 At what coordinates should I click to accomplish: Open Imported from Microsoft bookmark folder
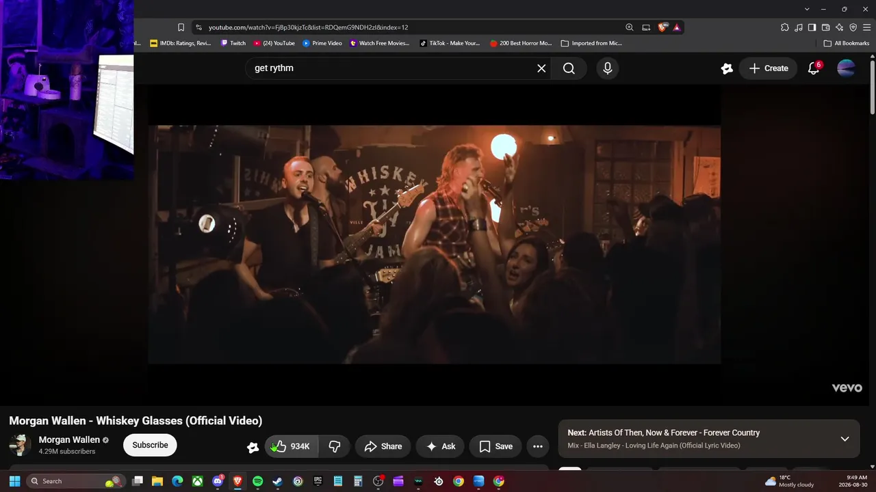point(591,43)
